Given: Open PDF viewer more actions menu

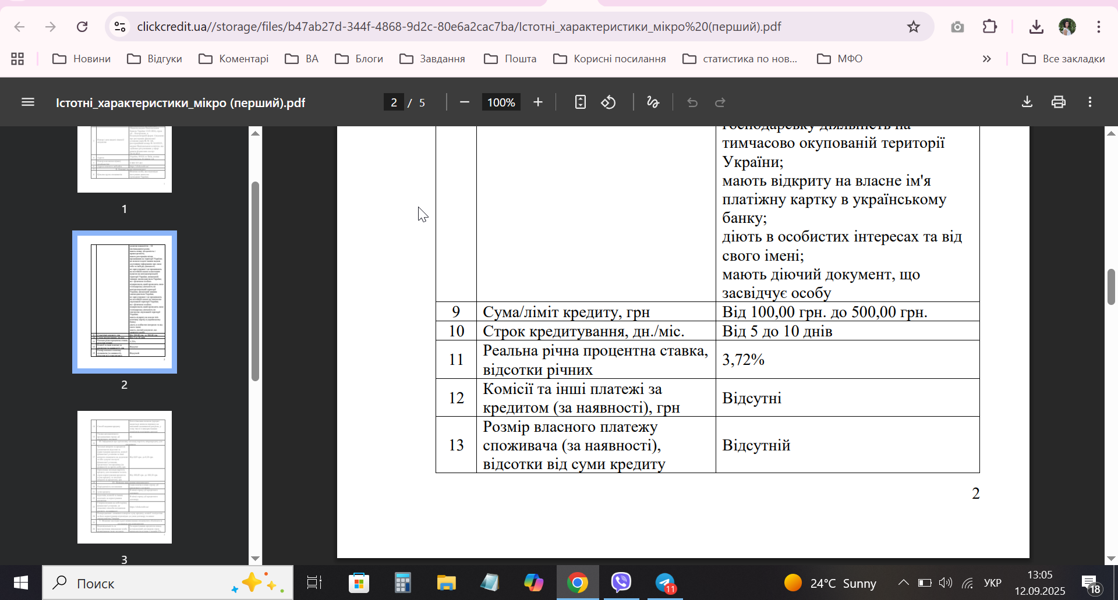Looking at the screenshot, I should point(1090,102).
